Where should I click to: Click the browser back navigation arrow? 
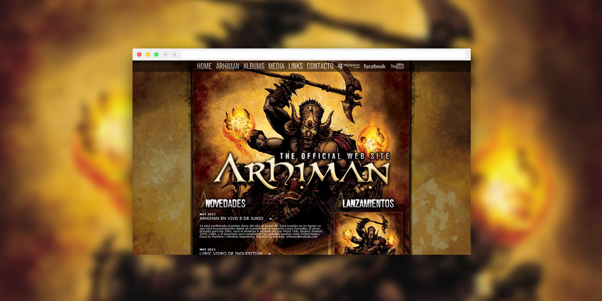166,54
